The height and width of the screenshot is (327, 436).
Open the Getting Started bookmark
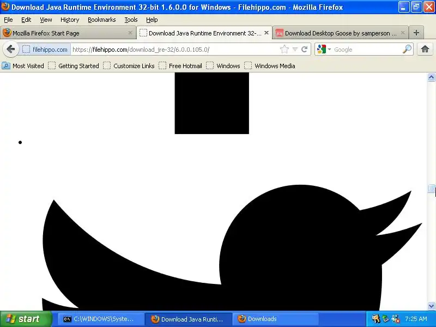(x=74, y=66)
